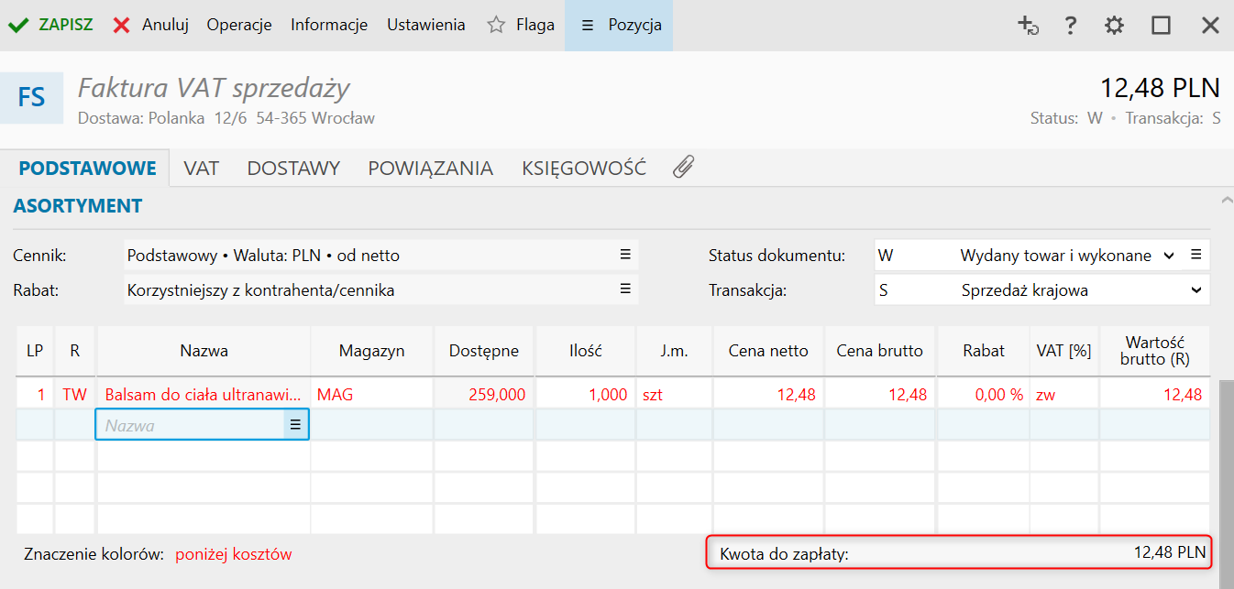The height and width of the screenshot is (589, 1234).
Task: Select Balsam do ciała product cell
Action: (204, 395)
